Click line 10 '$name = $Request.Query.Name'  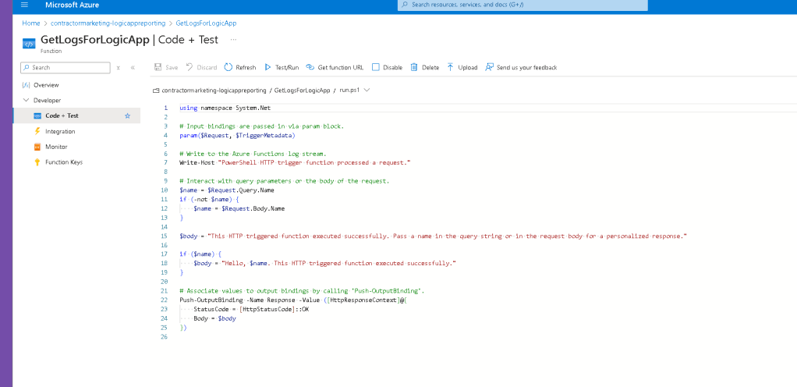point(227,190)
